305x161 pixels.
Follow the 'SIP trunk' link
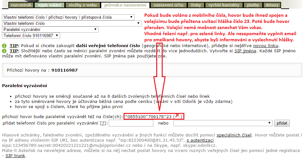click(15, 156)
